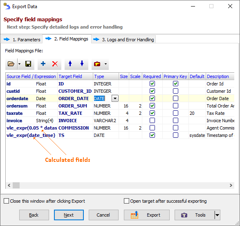Viewport: 240px width, 226px height.
Task: Go to 3. Logs and Error Handling tab
Action: [123, 40]
